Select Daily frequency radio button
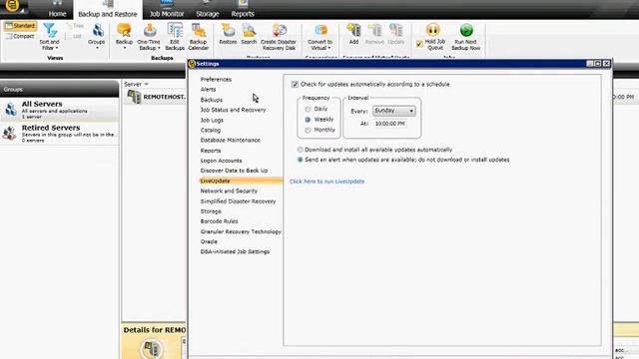This screenshot has height=359, width=639. point(308,109)
